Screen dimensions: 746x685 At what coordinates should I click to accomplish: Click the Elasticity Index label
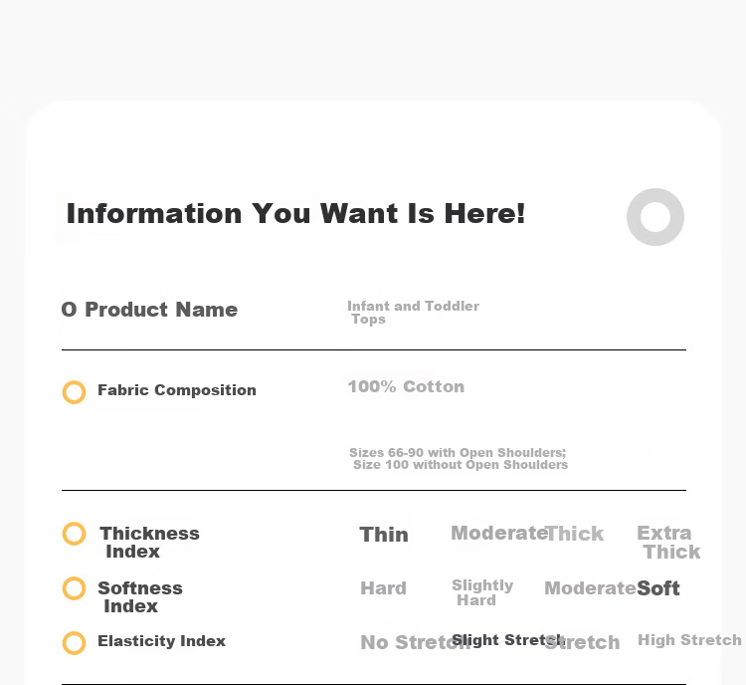point(162,641)
